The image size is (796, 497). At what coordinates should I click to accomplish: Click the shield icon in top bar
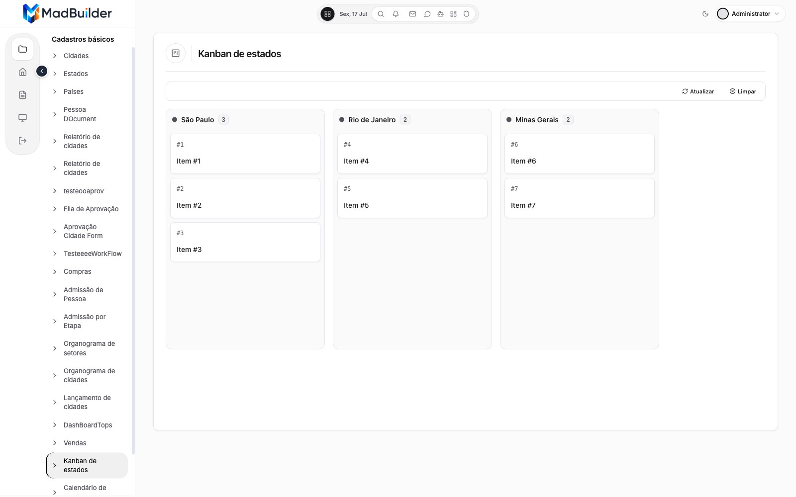coord(466,14)
